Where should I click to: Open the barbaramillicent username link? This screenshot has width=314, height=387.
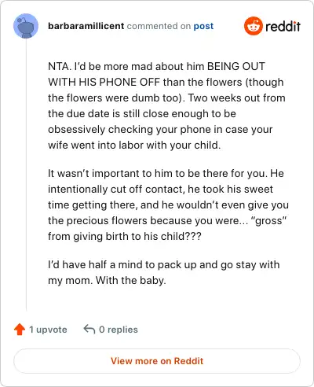click(x=86, y=26)
